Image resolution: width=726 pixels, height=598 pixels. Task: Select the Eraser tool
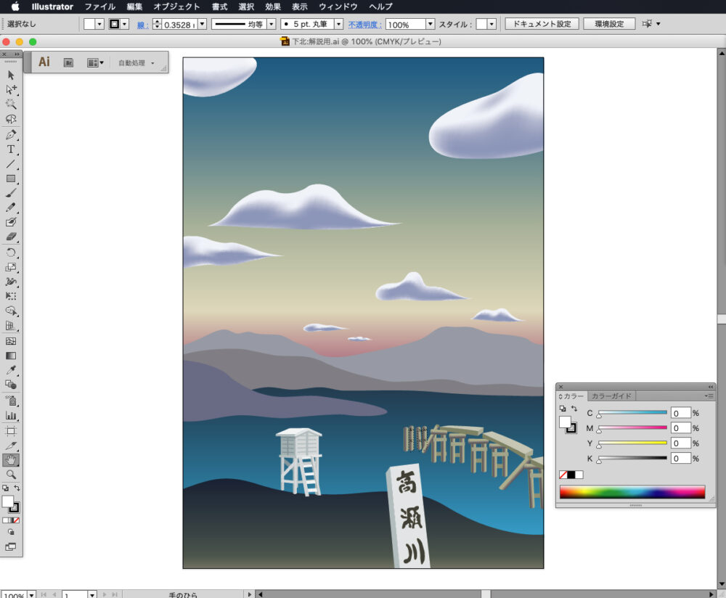[11, 237]
